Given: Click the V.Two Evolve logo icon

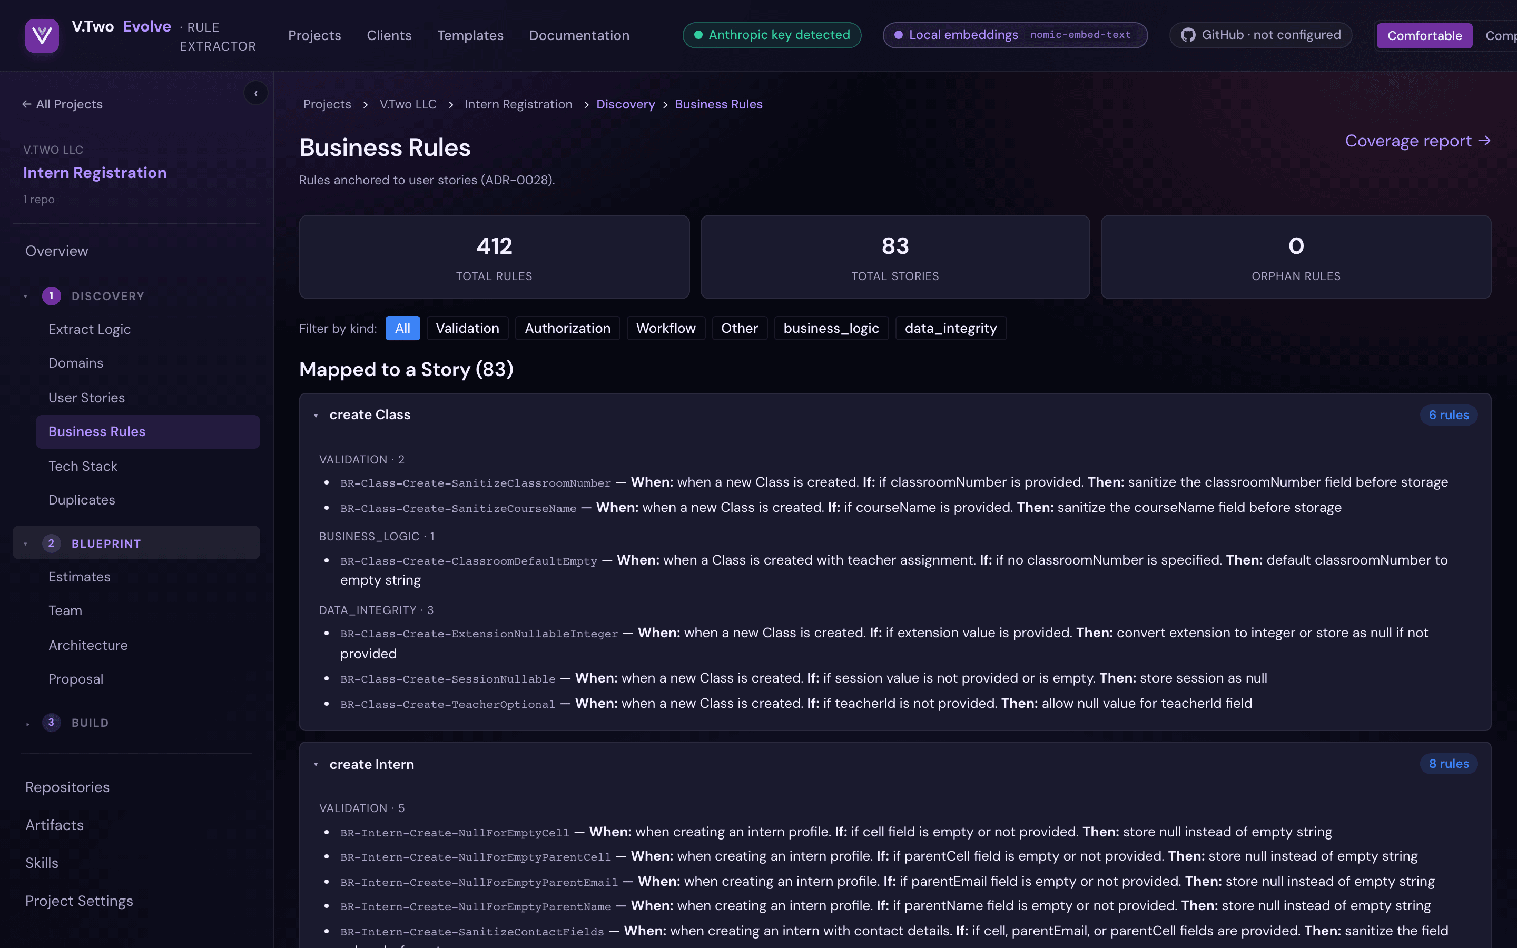Looking at the screenshot, I should pos(42,35).
